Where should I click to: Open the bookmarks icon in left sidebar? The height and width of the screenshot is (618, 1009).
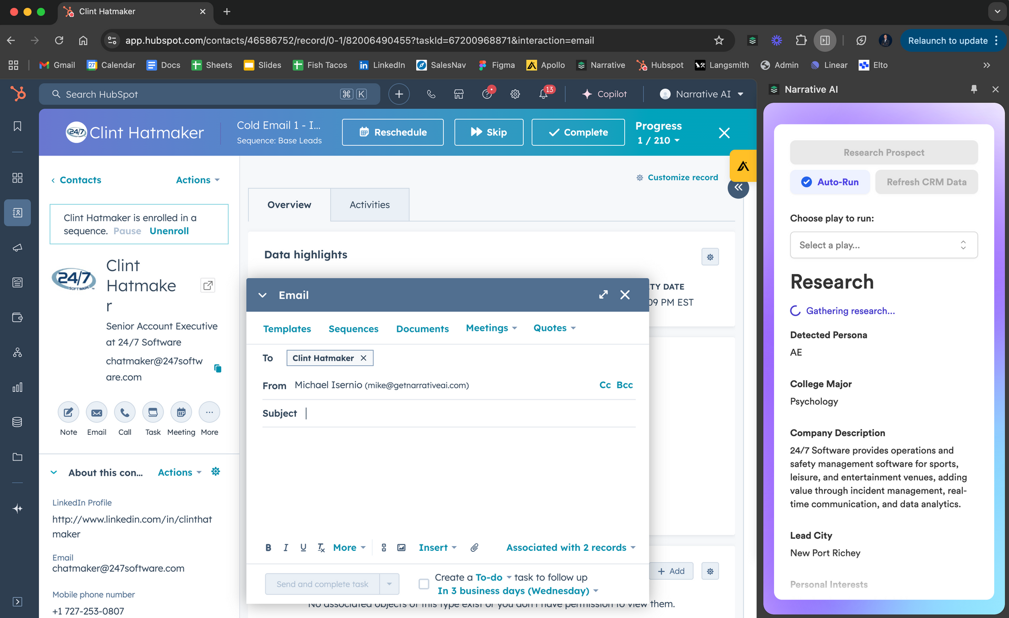pos(17,127)
